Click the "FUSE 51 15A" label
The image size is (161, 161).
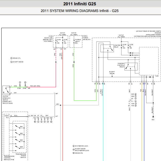pos(124,46)
